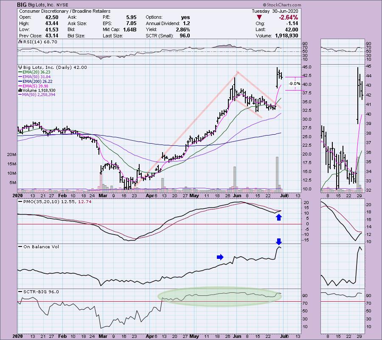382x340 pixels.
Task: Click the red down-triangle change indicator
Action: [259, 17]
